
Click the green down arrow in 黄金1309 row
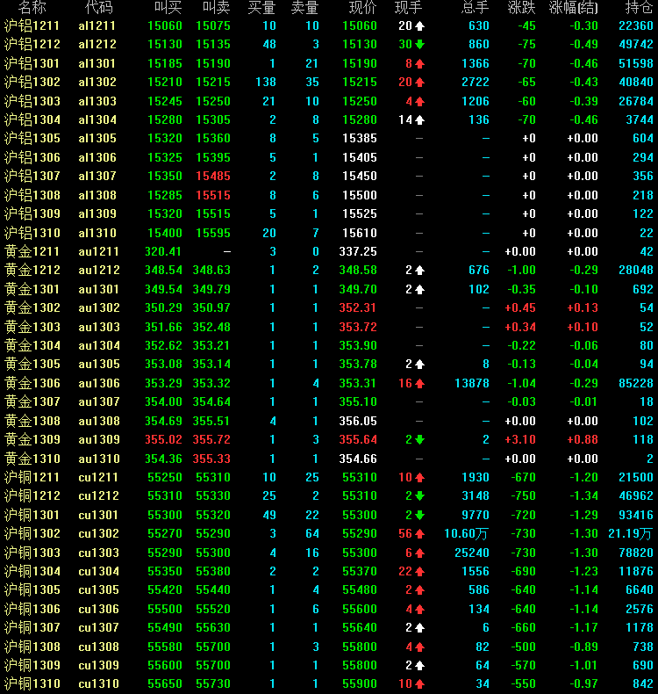click(x=419, y=439)
